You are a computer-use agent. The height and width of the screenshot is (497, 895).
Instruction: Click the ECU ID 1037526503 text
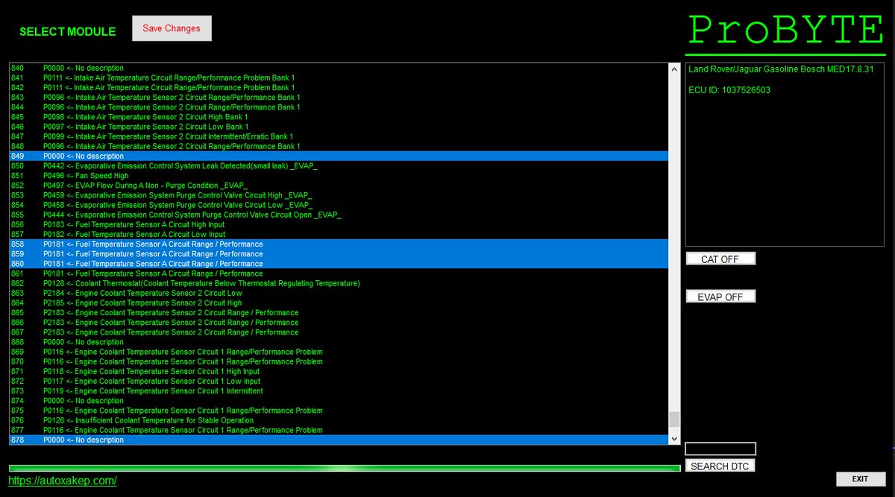[729, 90]
